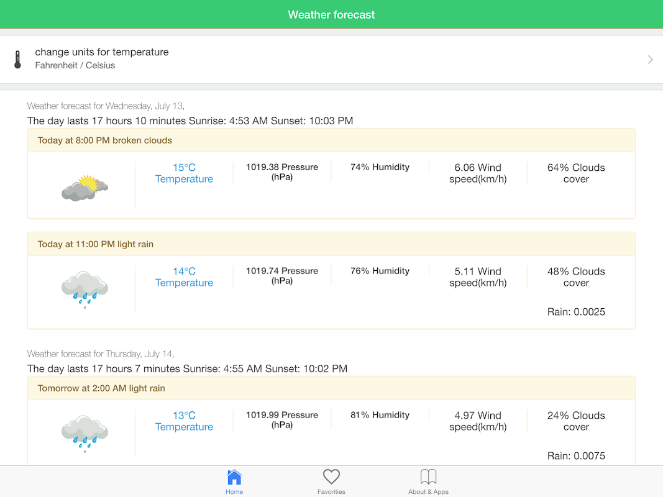Click the 15°C Temperature link
Screen dimensions: 663x497
184,173
